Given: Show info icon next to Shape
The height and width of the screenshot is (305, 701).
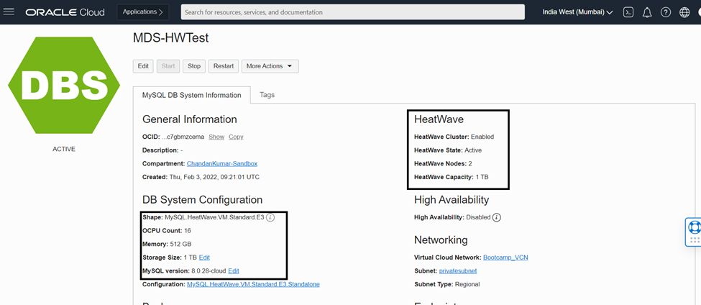Looking at the screenshot, I should coord(270,218).
